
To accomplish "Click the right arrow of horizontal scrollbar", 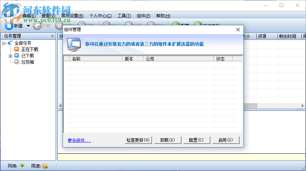I will click(x=302, y=106).
